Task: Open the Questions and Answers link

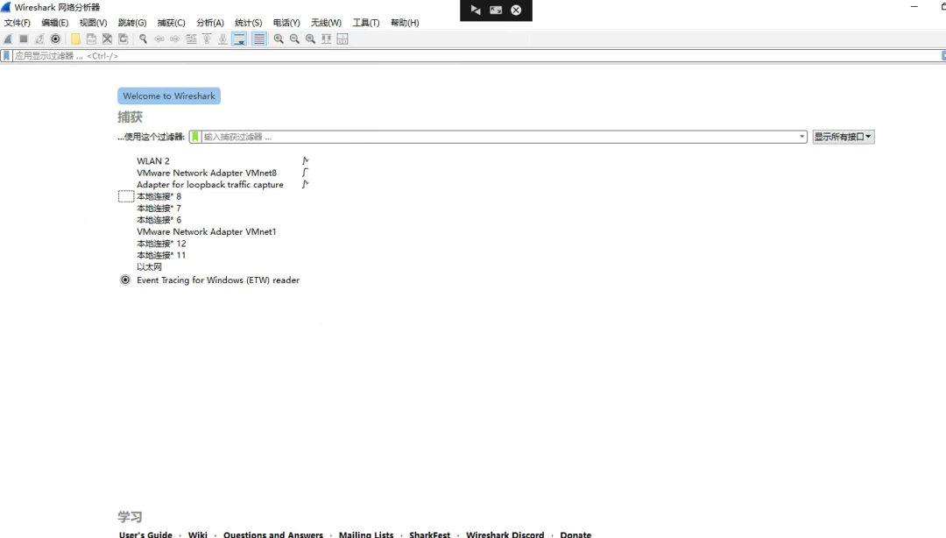Action: (x=272, y=534)
